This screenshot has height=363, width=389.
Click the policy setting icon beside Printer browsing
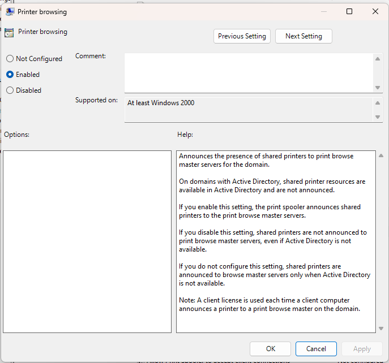9,32
